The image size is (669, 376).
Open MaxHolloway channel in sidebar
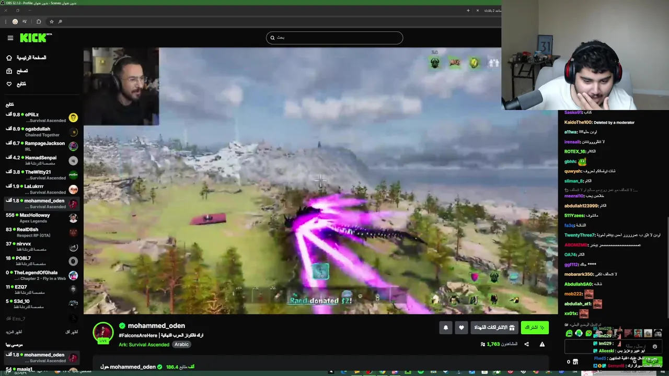click(x=42, y=218)
